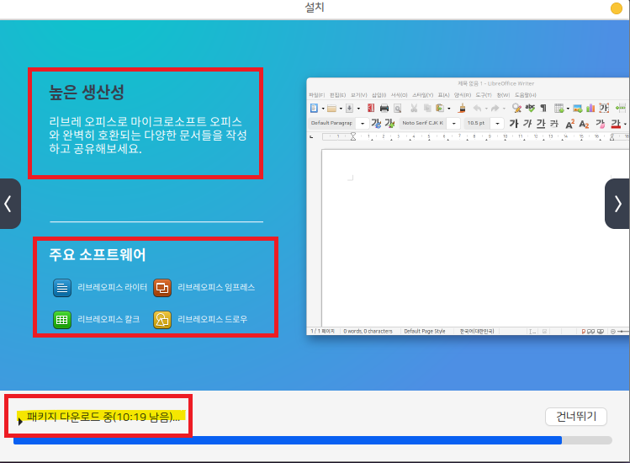Toggle Strikethrough button in Writer preview
The height and width of the screenshot is (463, 630).
[554, 124]
